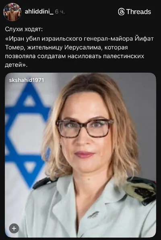Select the 'Слухи ходят:' text line
Viewport: 161px width, 240px height.
pyautogui.click(x=24, y=29)
